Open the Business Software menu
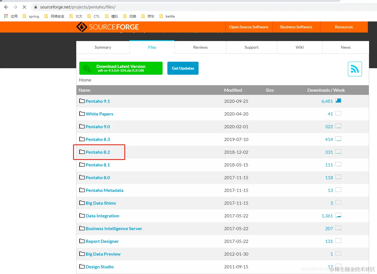Image resolution: width=377 pixels, height=274 pixels. 296,27
